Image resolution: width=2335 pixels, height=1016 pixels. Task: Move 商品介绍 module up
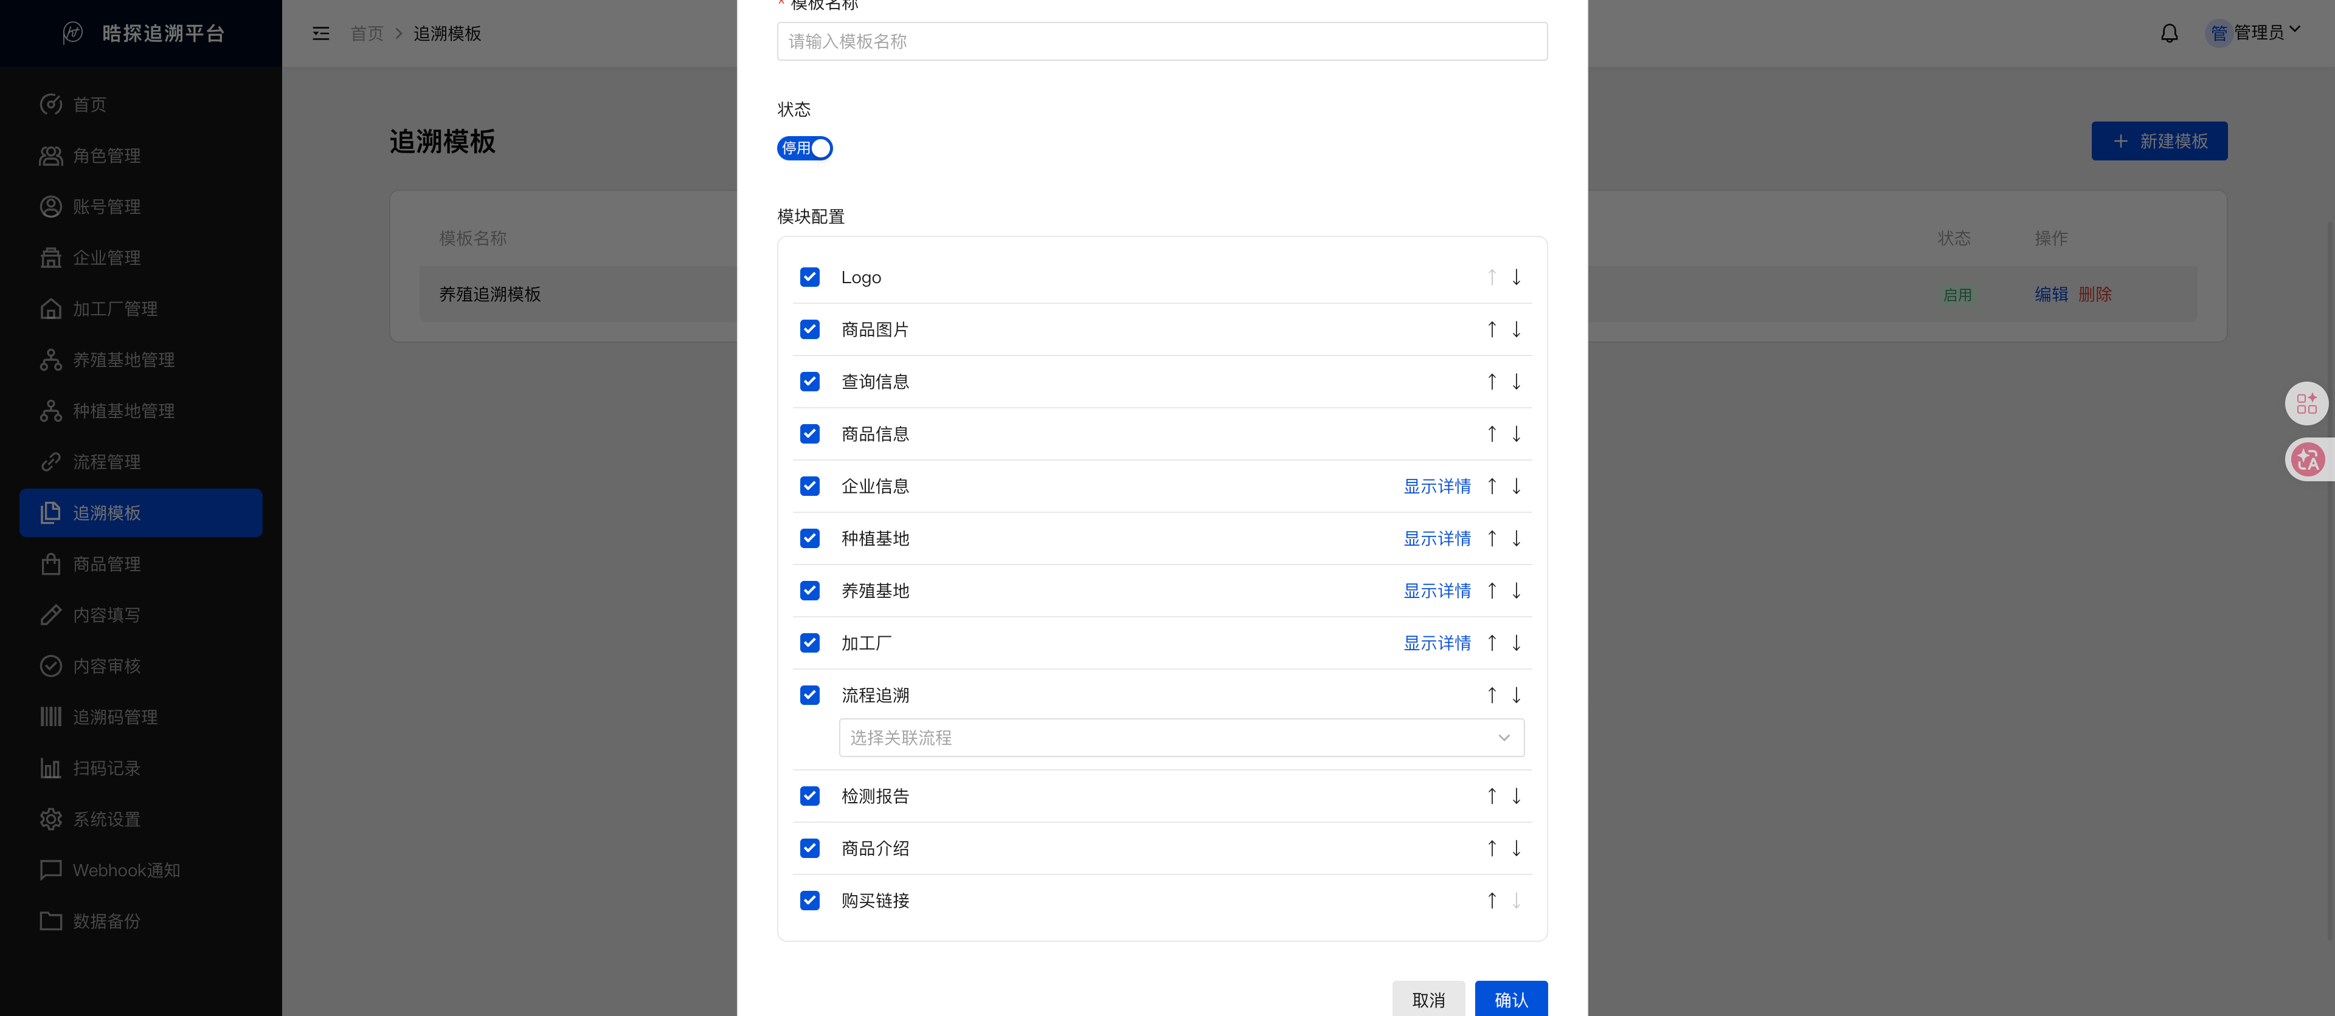1491,848
